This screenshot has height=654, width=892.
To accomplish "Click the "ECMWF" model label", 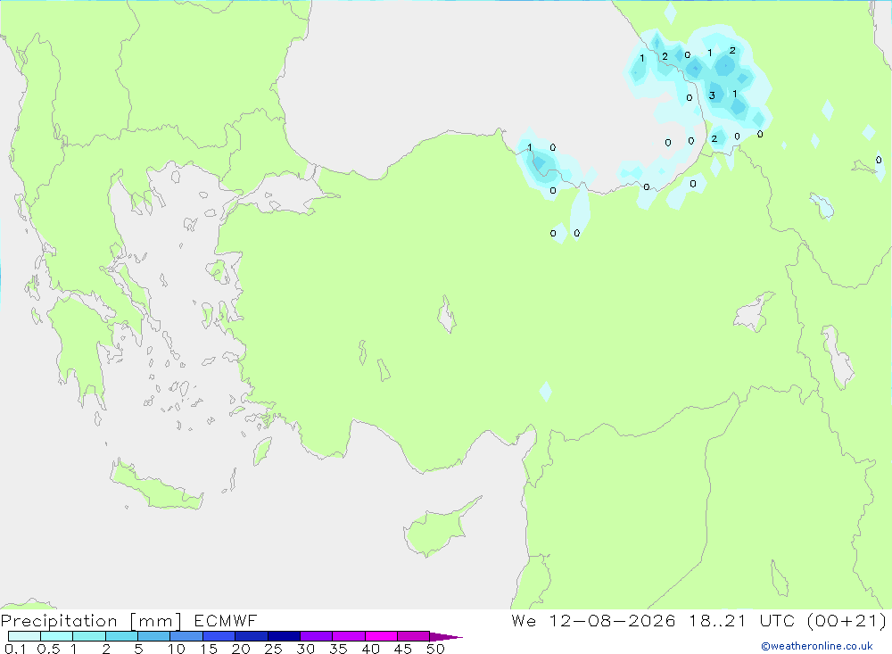I will 226,620.
